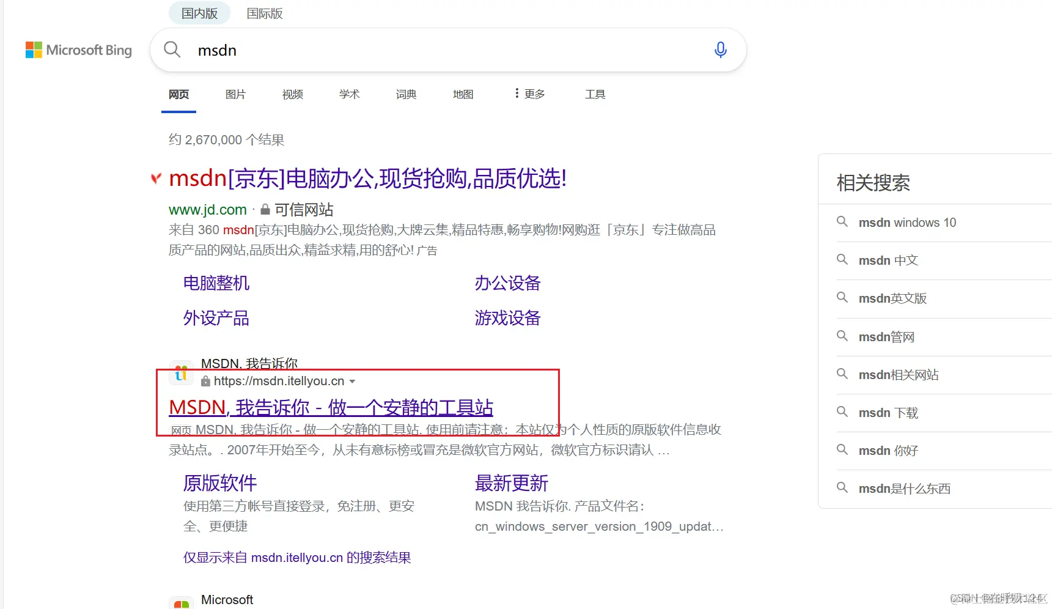Select related search msdn管网

coord(886,337)
